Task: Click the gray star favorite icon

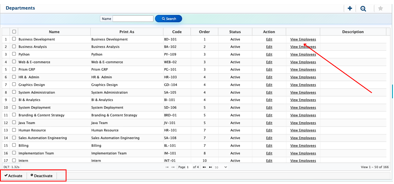Action: 380,8
